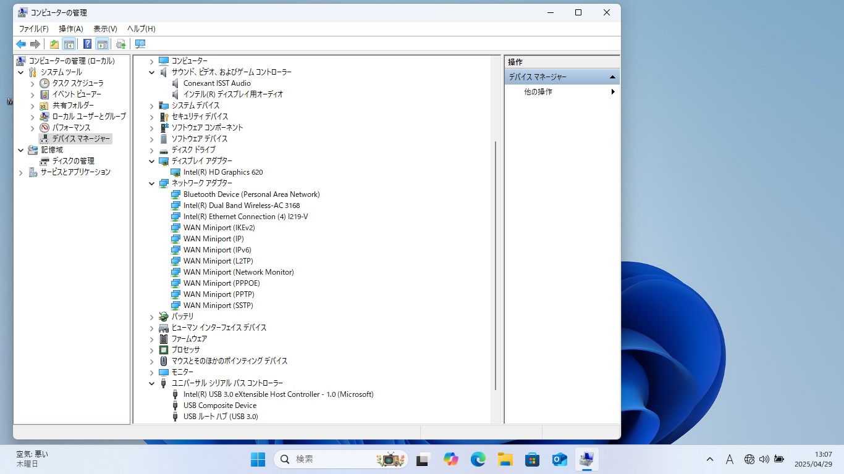Open the Windows Start button

(258, 459)
